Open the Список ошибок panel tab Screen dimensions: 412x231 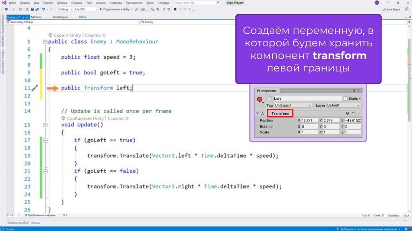pos(18,223)
